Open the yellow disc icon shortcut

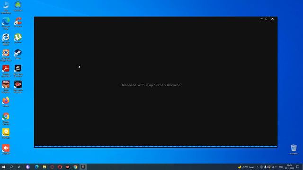tap(6, 134)
